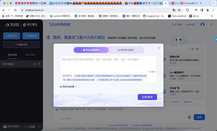Open the SparkDesk用户协议 link
This screenshot has width=217, height=131.
pos(118,125)
